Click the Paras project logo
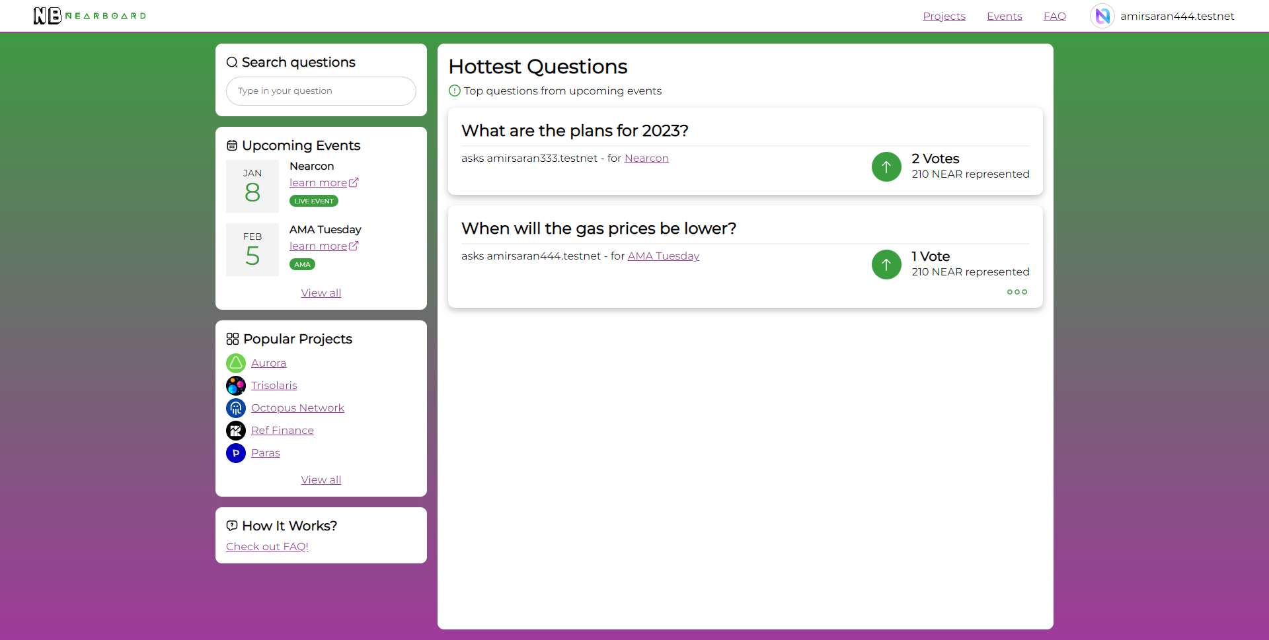The height and width of the screenshot is (640, 1269). [236, 453]
